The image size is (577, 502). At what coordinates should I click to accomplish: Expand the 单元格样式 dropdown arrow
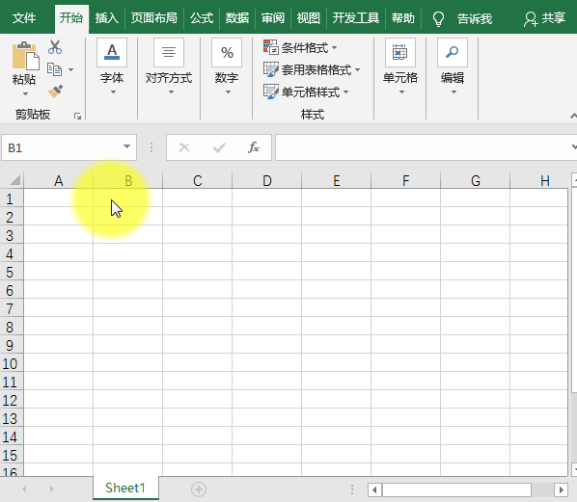pos(345,92)
